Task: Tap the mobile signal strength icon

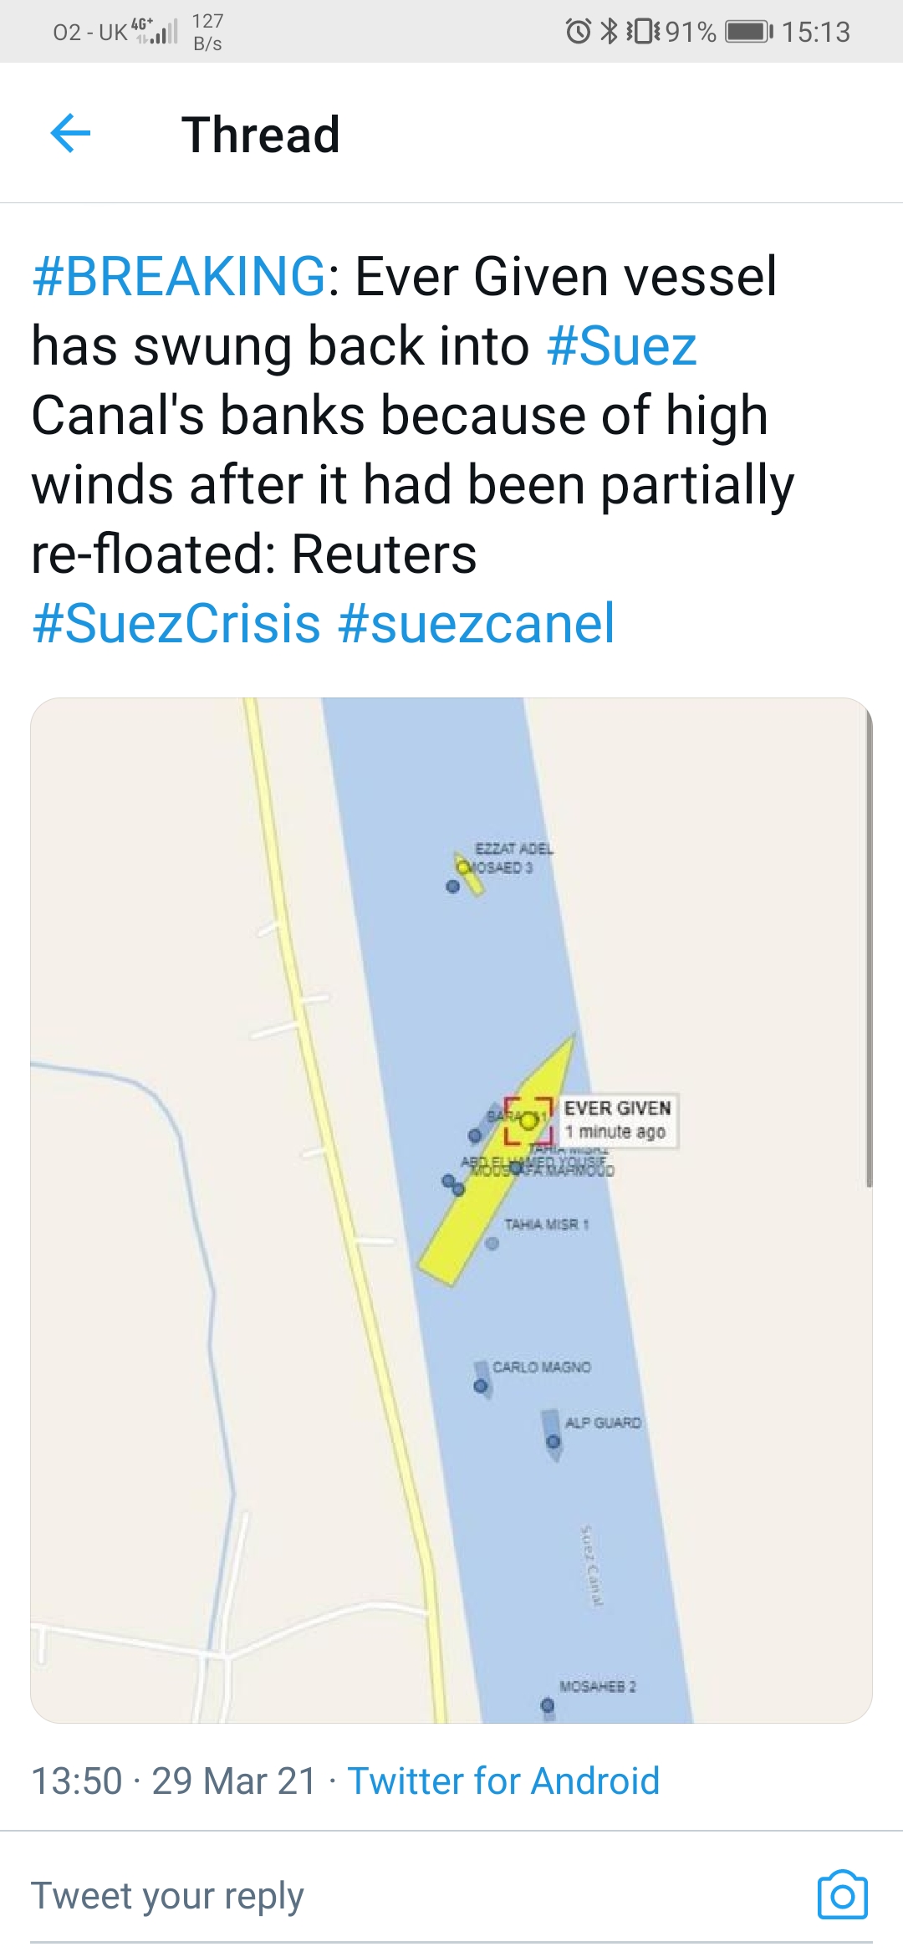Action: click(x=157, y=32)
